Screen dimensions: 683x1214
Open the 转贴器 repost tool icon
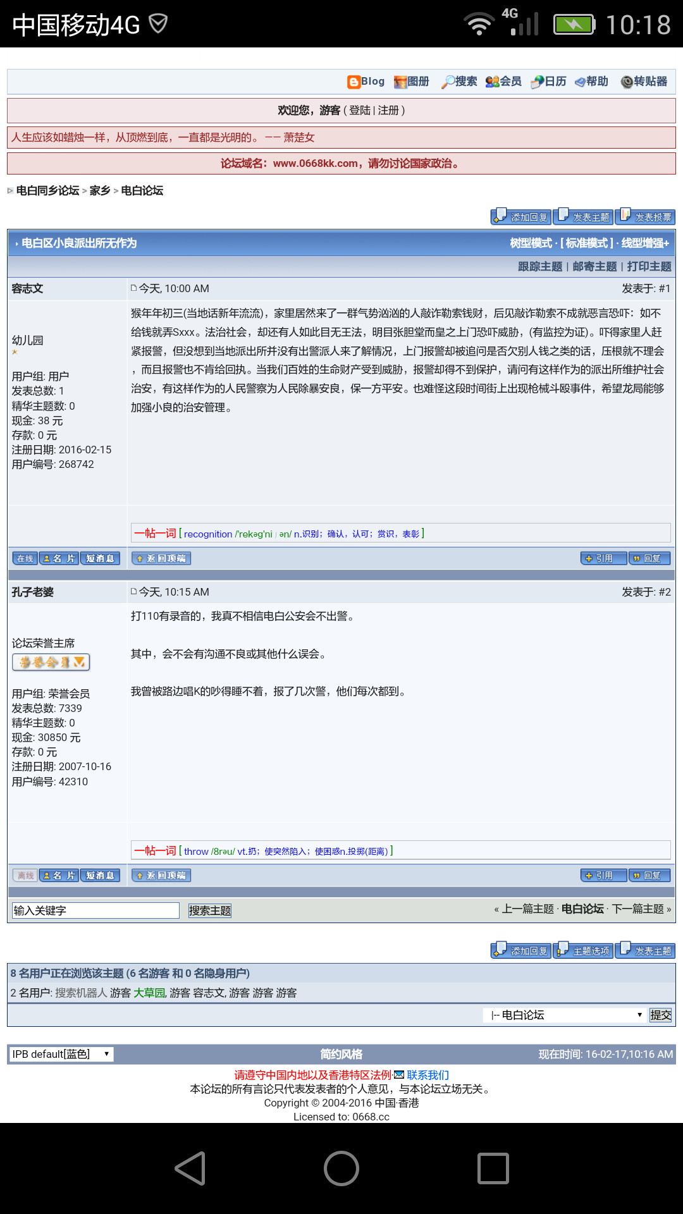[x=627, y=82]
